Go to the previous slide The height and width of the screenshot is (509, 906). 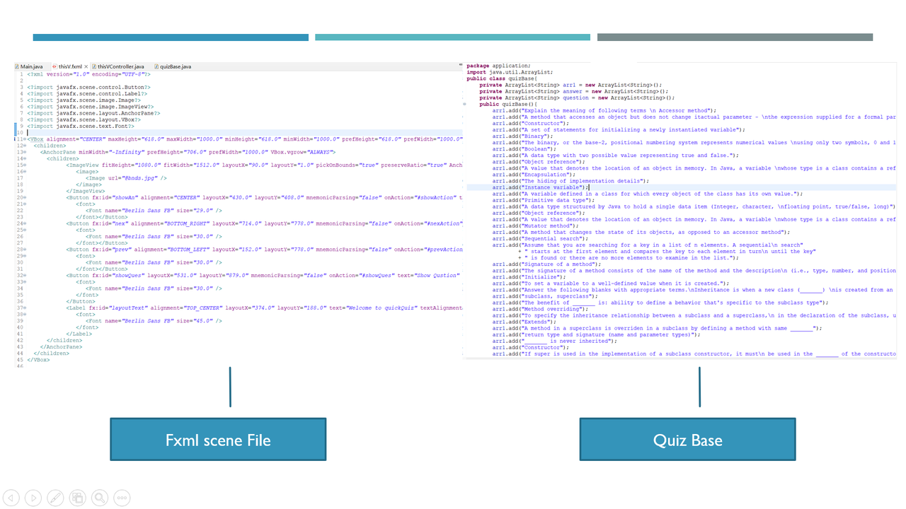point(11,498)
